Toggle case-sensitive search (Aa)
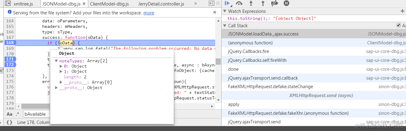 pos(10,114)
